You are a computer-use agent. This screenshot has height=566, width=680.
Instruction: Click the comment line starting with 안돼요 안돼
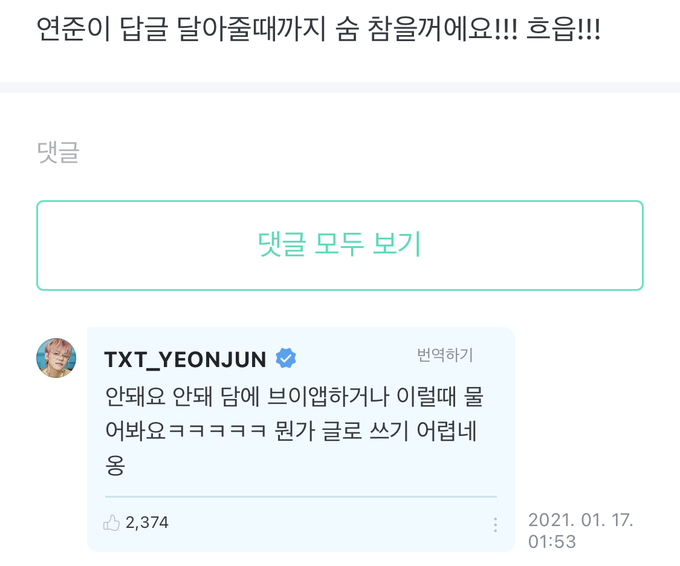(x=294, y=397)
